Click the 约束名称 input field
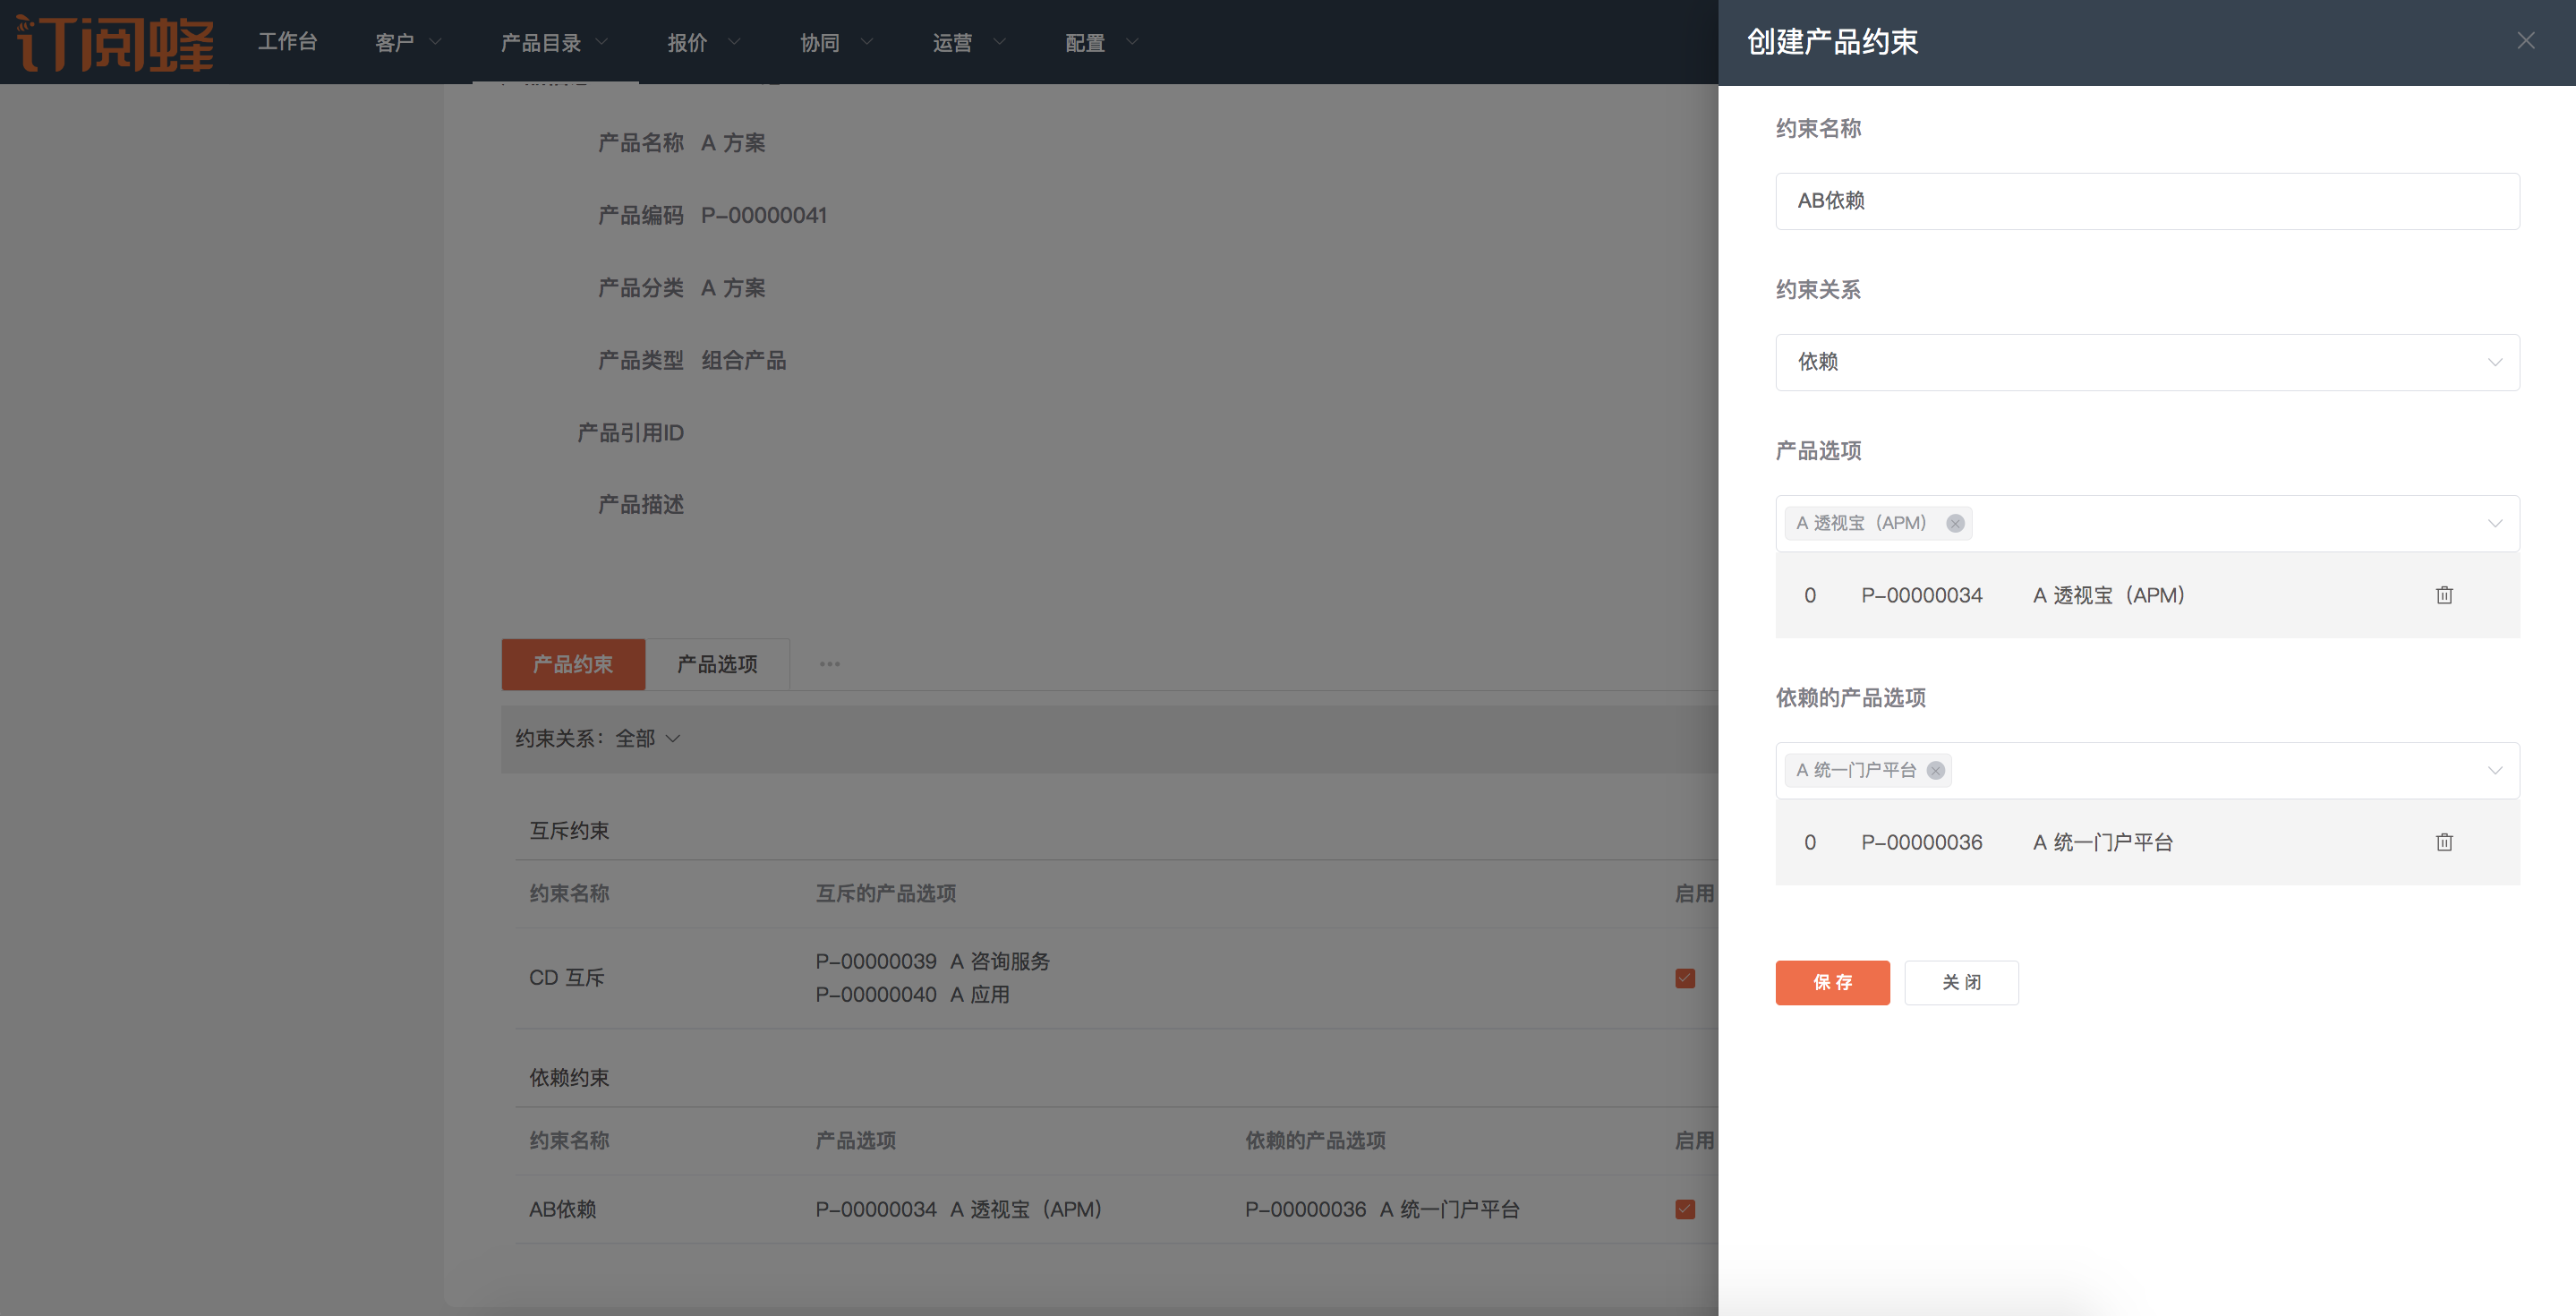This screenshot has height=1316, width=2576. coord(2146,201)
